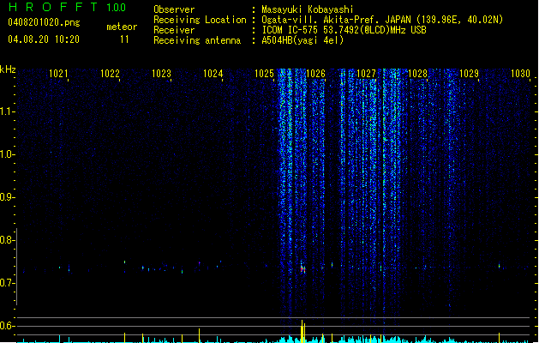Click the meteor count value 11

click(124, 39)
